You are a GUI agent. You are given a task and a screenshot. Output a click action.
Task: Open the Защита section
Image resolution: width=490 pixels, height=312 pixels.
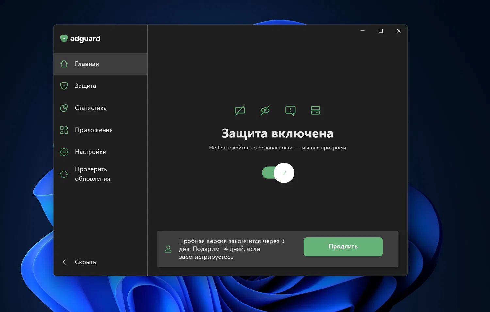[x=100, y=86]
